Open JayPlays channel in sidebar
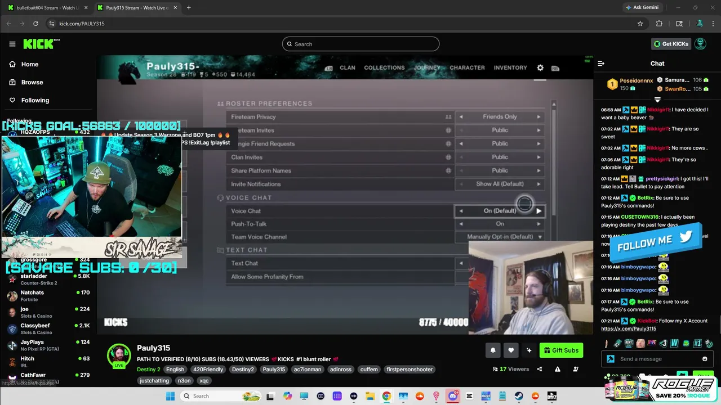The height and width of the screenshot is (405, 721). tap(48, 345)
